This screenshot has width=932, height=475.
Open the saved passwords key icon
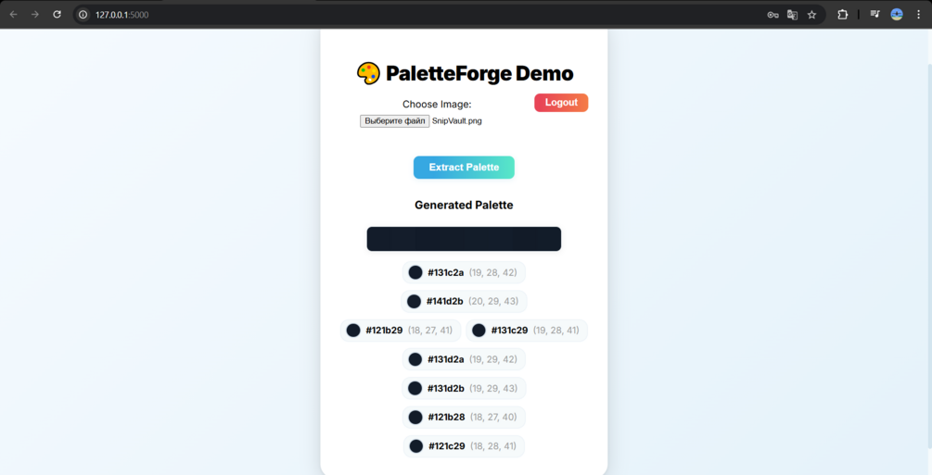(772, 15)
